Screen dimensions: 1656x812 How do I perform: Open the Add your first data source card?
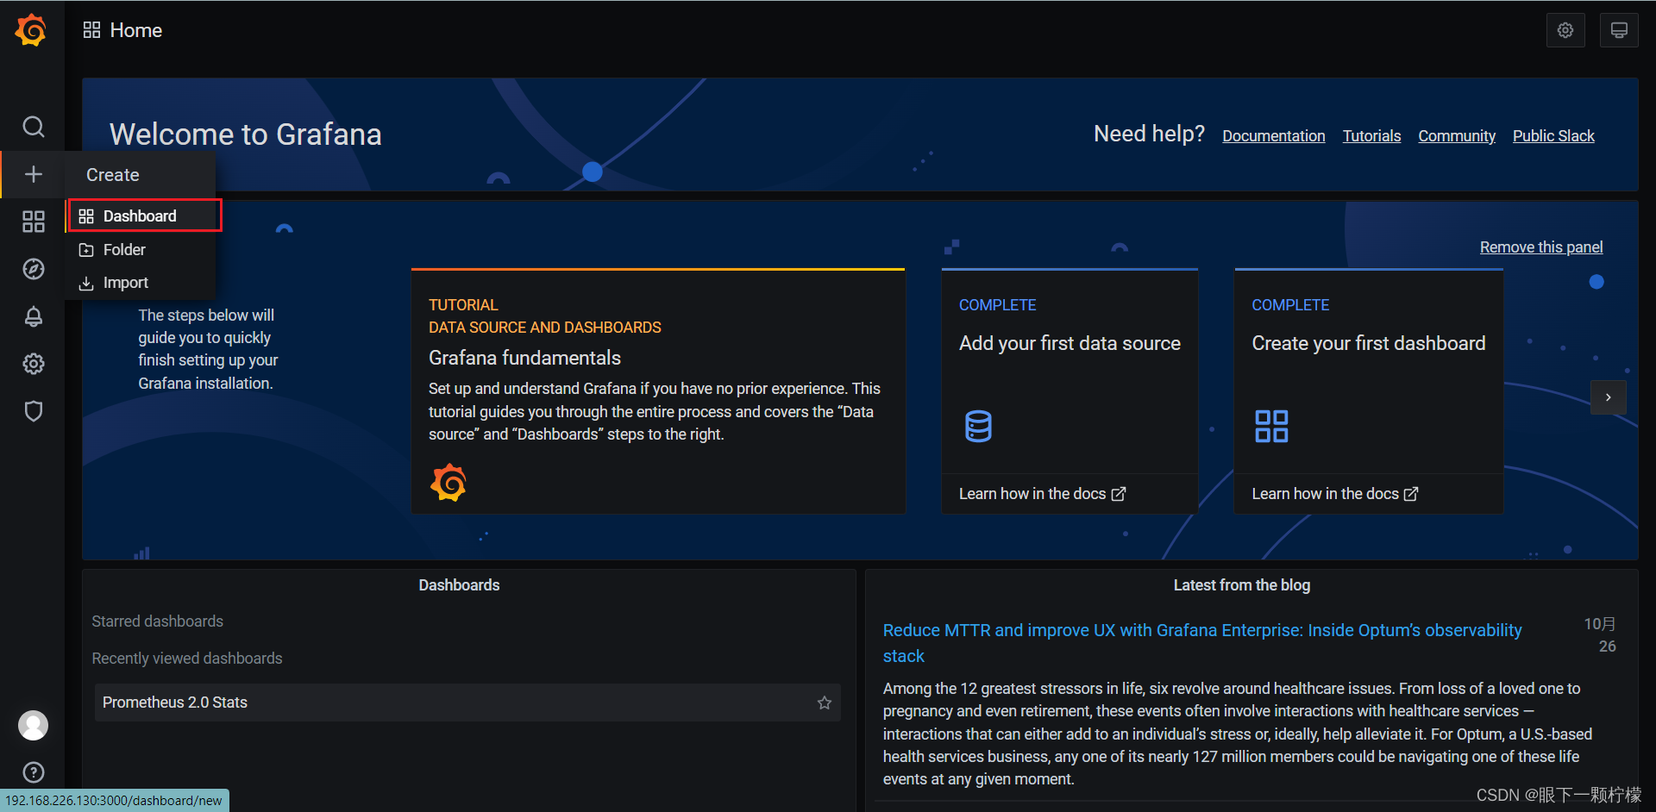tap(1069, 391)
